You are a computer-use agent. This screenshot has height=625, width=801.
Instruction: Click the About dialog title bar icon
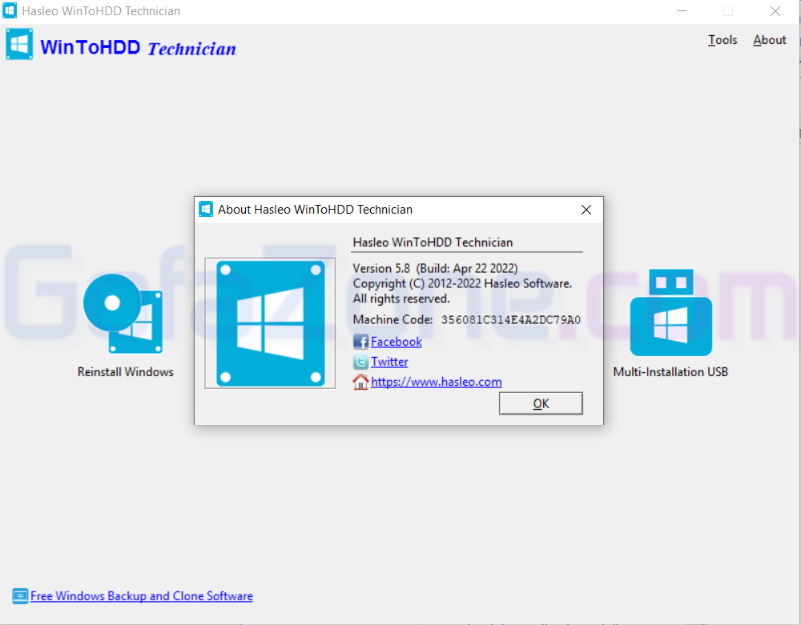coord(206,210)
